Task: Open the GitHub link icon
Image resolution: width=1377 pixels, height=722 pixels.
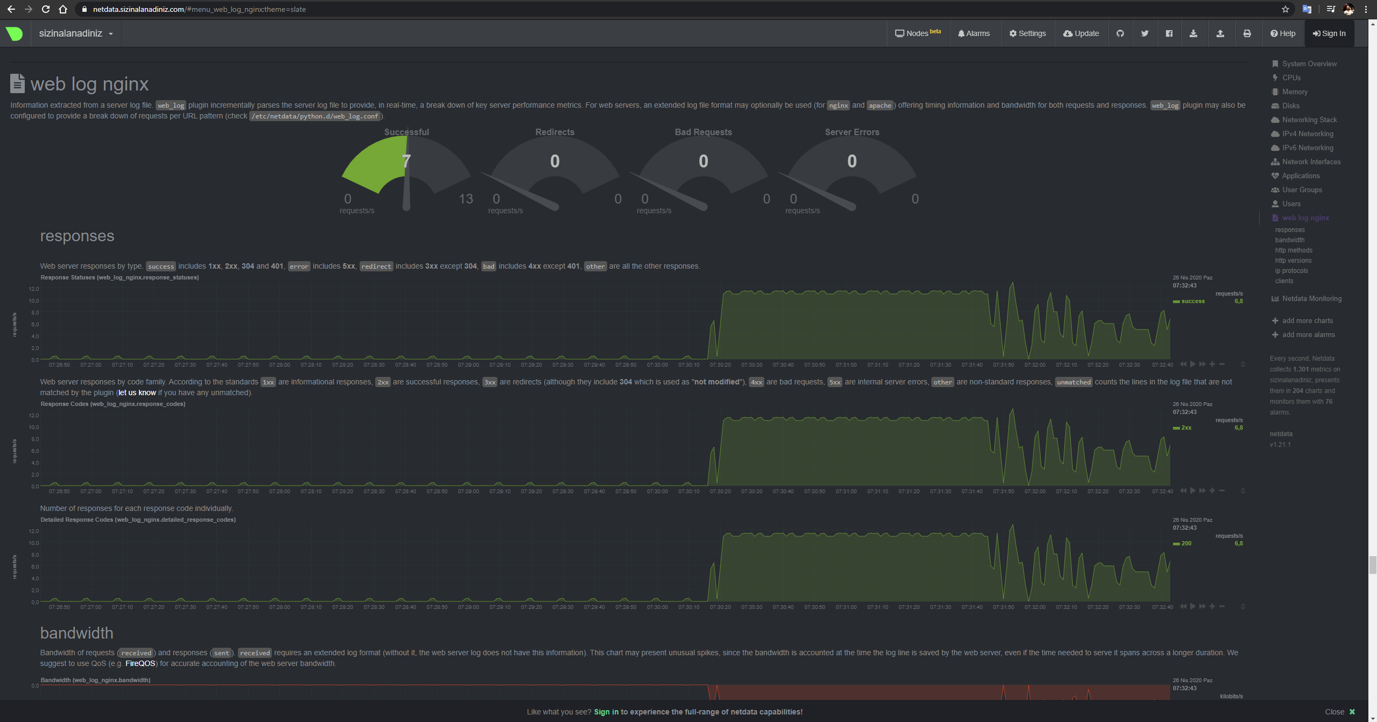Action: click(1120, 33)
